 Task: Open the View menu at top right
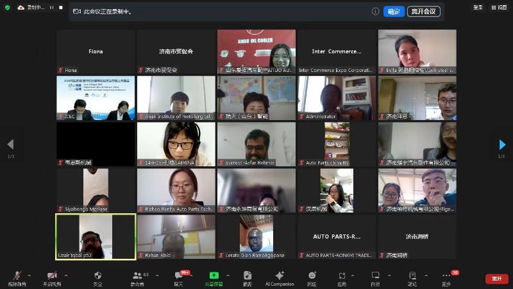coord(499,7)
